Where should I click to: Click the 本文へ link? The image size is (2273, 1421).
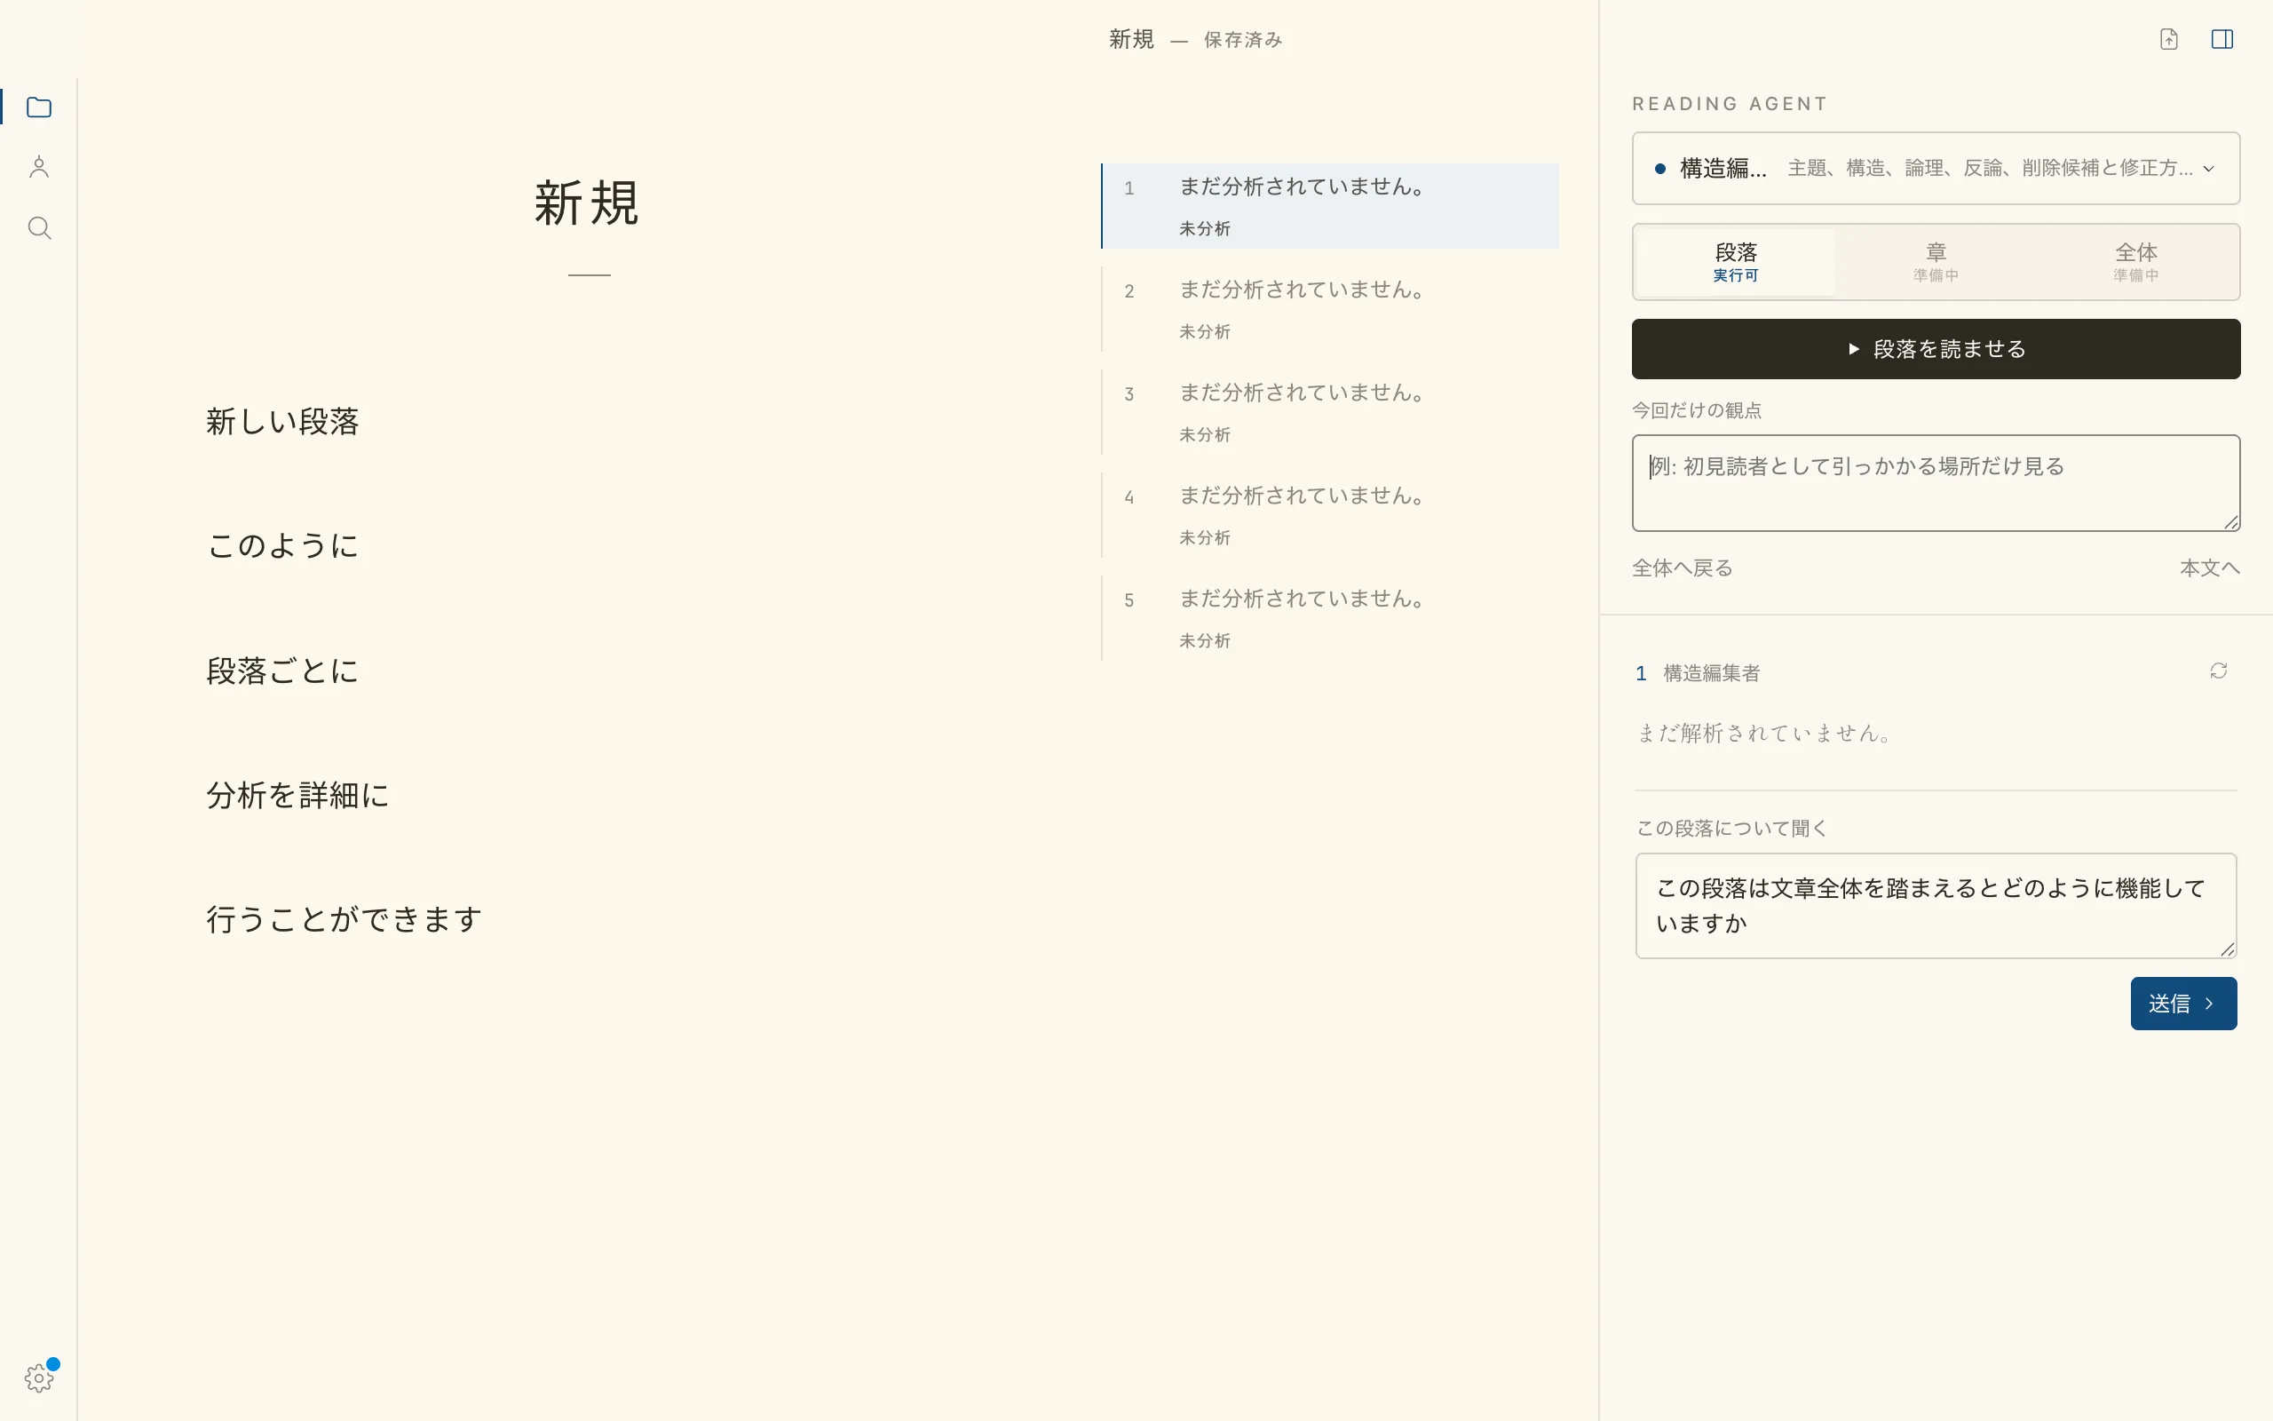(x=2209, y=568)
